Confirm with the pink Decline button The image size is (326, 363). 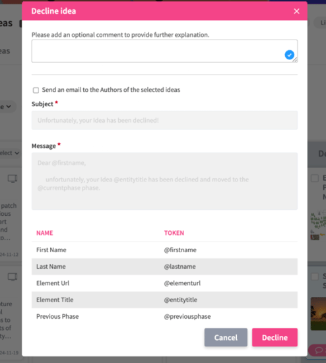pos(275,337)
